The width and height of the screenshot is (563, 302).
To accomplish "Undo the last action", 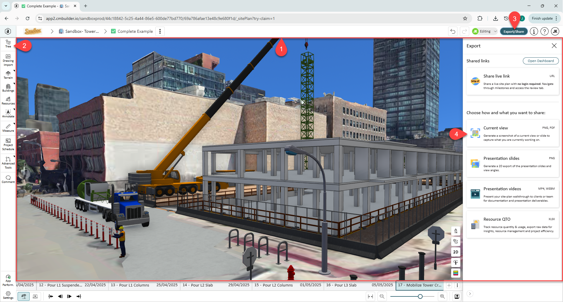I will 453,31.
